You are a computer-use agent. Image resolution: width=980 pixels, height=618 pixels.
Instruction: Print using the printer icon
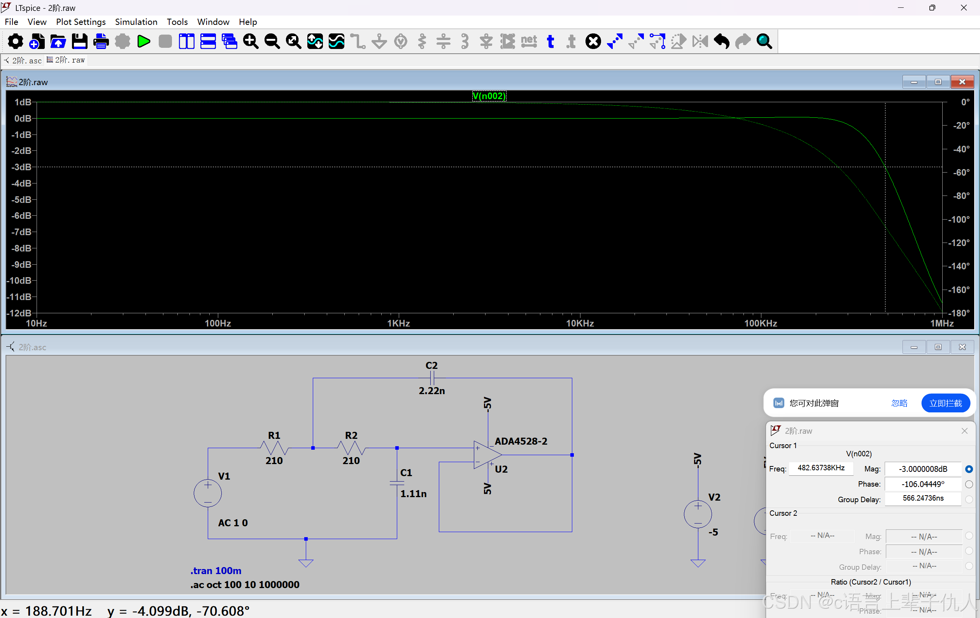click(101, 42)
